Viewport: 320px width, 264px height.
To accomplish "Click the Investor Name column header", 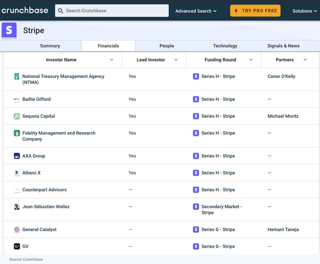I will click(61, 60).
